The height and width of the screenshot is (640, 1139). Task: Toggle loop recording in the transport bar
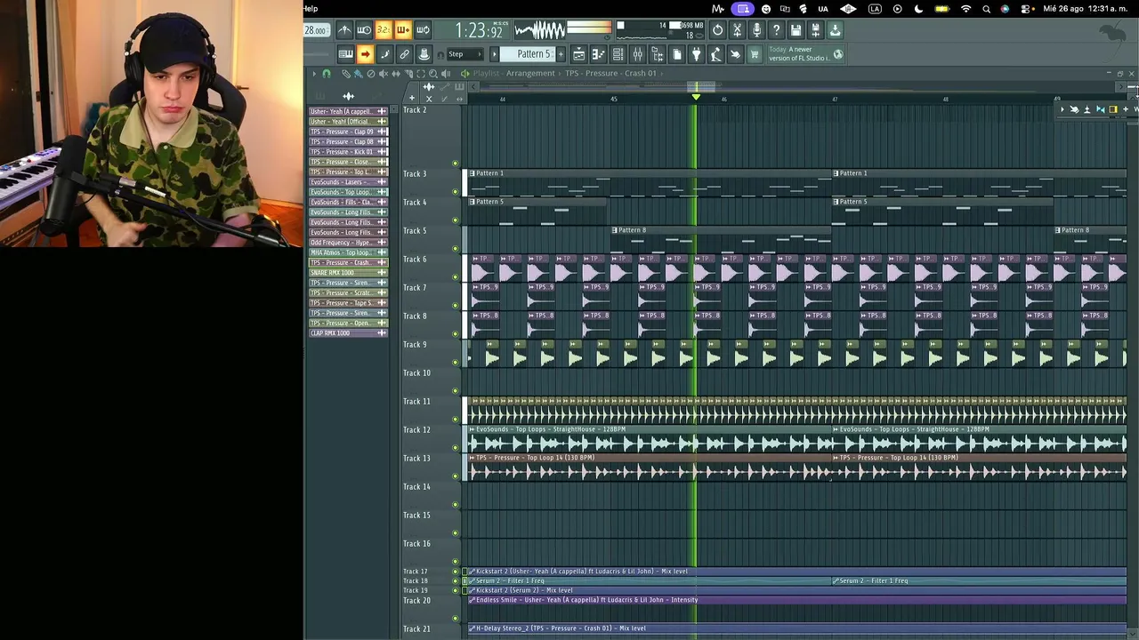click(423, 30)
